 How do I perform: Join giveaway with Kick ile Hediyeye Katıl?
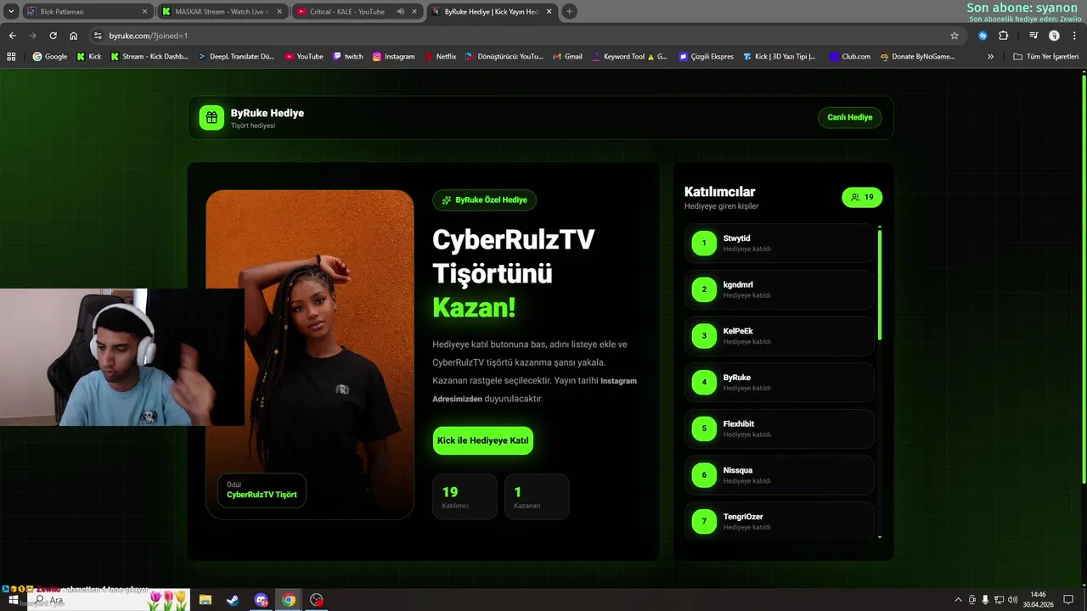[x=482, y=440]
